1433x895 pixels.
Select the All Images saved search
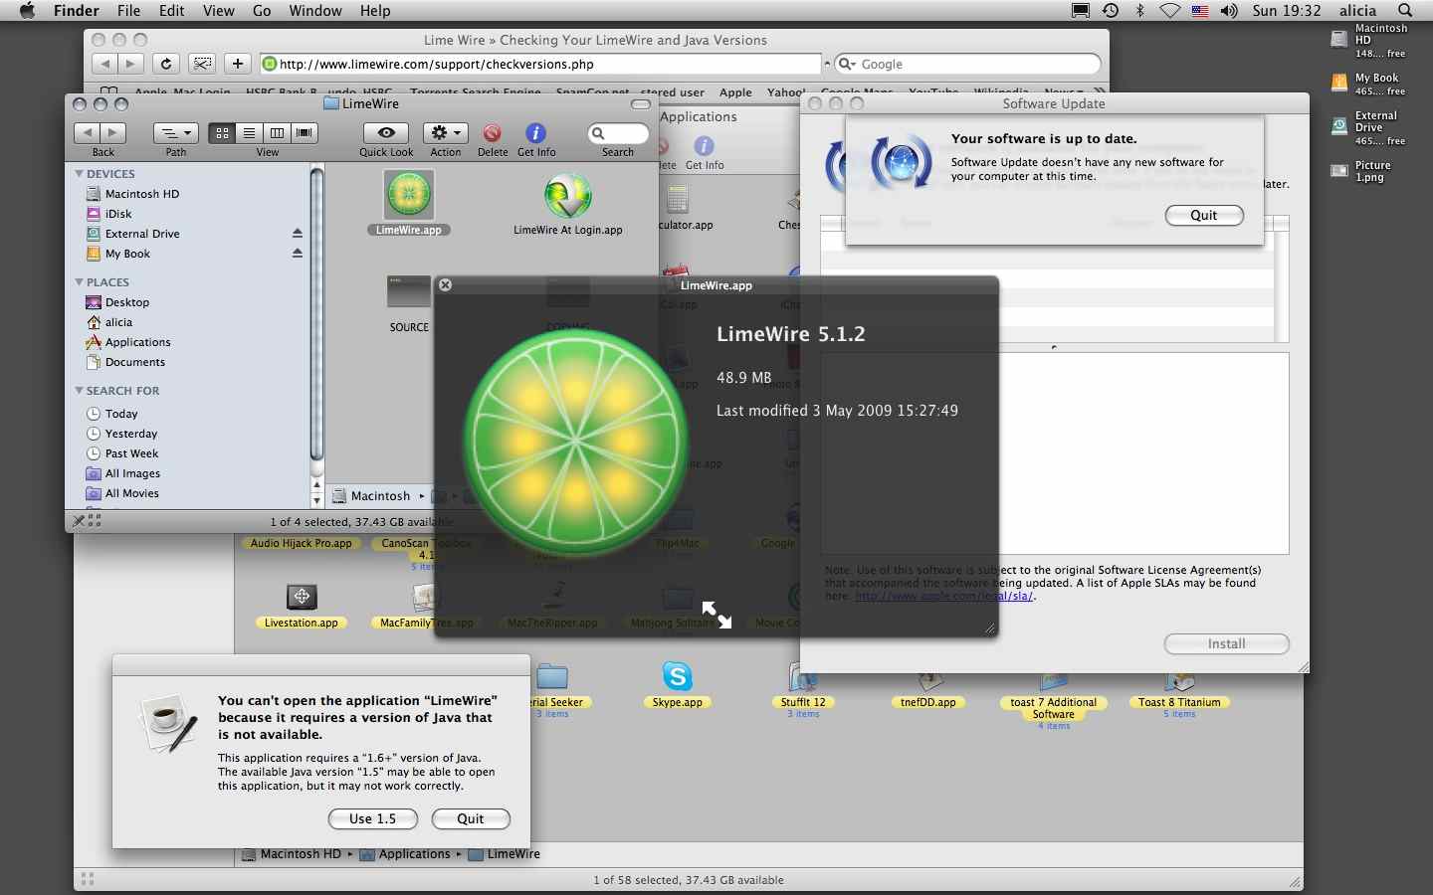(x=131, y=473)
